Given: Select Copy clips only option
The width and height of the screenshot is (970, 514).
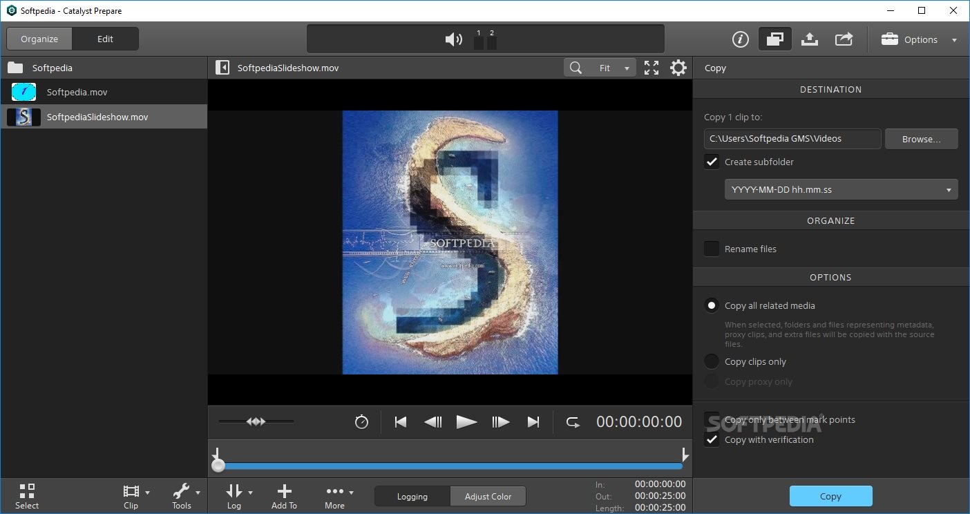Looking at the screenshot, I should pos(712,361).
